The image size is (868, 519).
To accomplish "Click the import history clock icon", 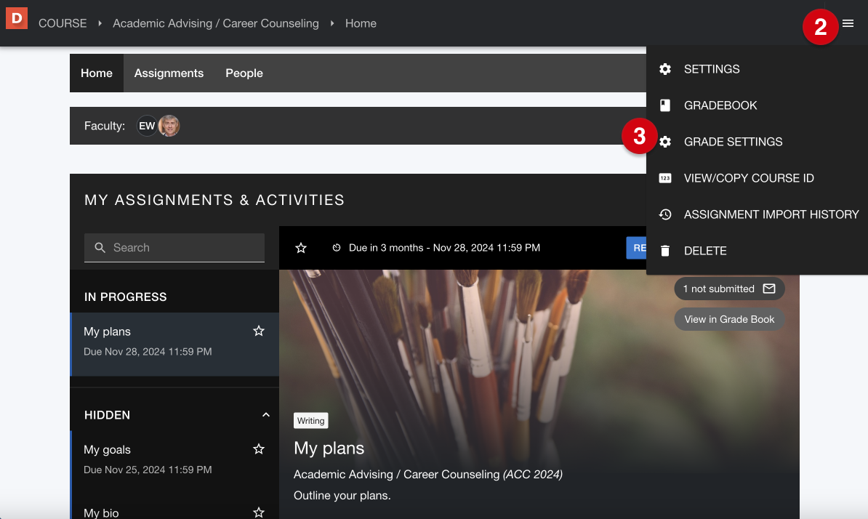I will click(665, 214).
